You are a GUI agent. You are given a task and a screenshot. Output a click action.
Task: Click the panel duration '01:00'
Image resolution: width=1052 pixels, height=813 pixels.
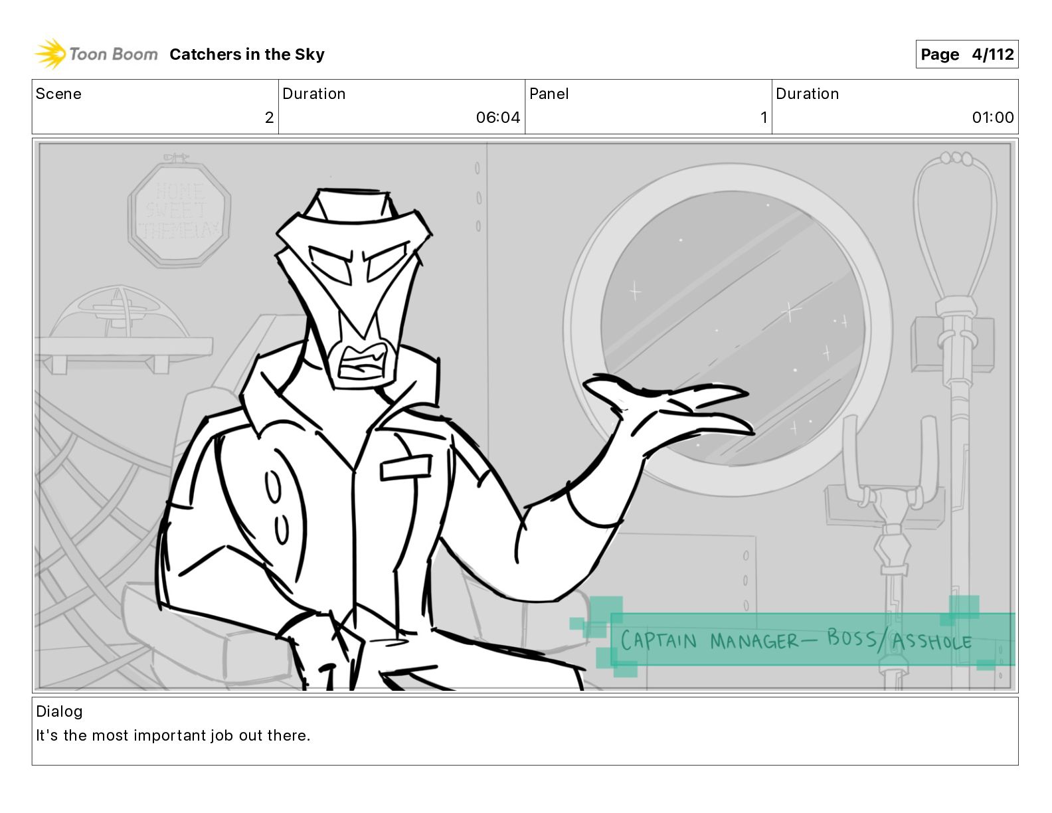pyautogui.click(x=993, y=118)
